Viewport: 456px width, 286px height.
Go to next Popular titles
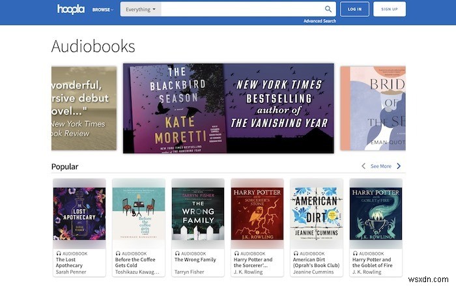click(399, 166)
